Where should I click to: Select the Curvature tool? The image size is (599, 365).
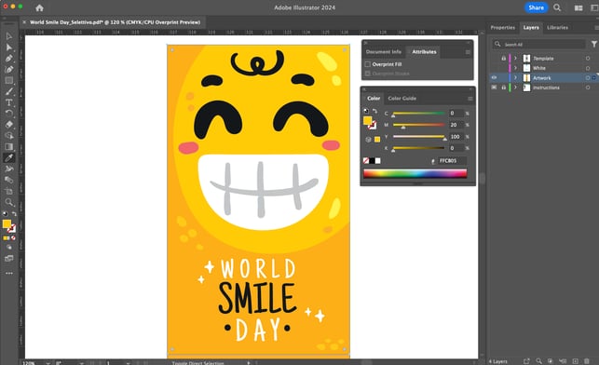point(8,70)
